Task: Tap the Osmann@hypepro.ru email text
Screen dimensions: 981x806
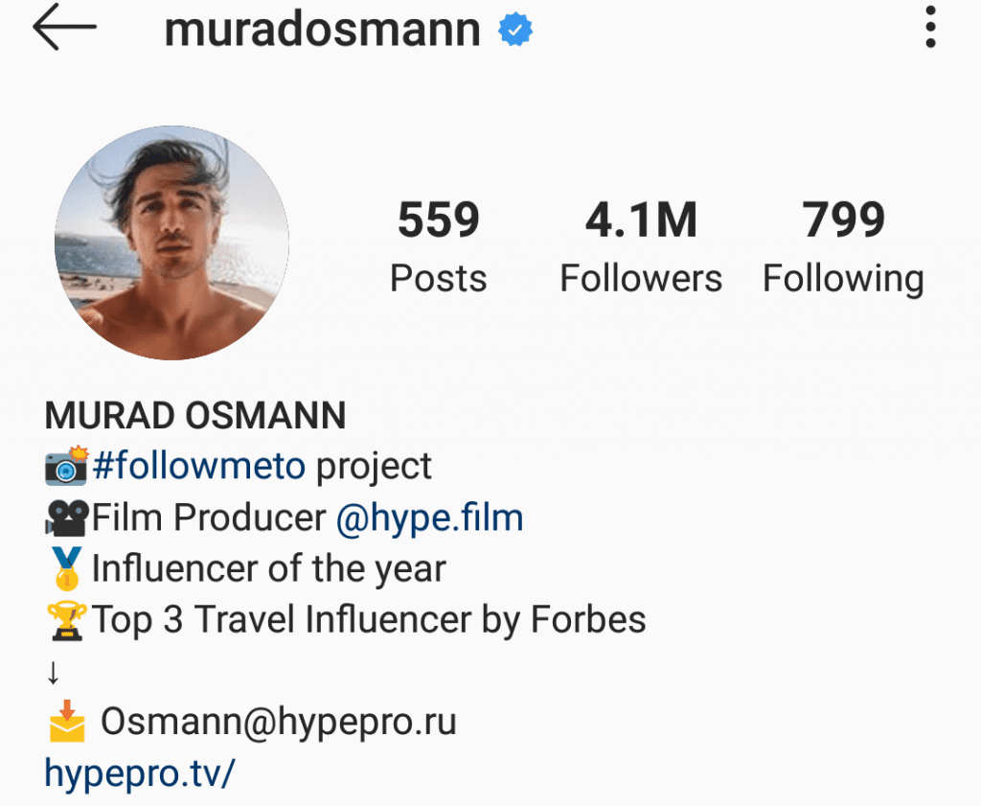Action: pyautogui.click(x=279, y=722)
